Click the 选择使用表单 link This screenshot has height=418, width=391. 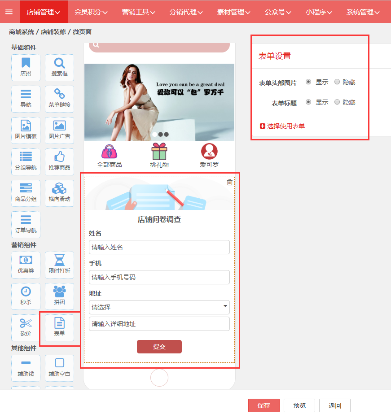(x=282, y=126)
